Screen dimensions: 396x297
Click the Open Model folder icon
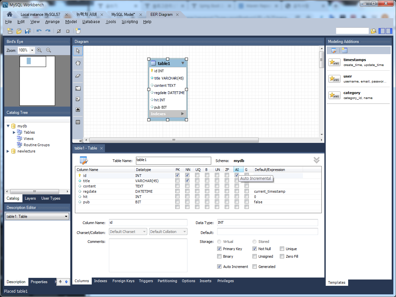[19, 31]
